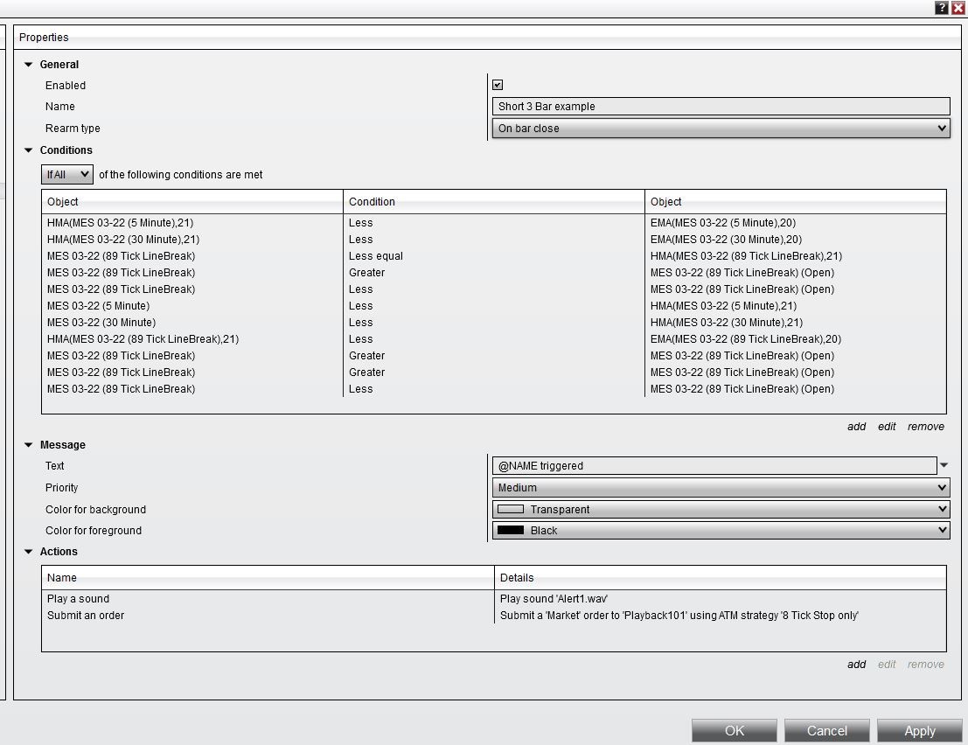968x745 pixels.
Task: Open the Rearm type dropdown
Action: pos(721,129)
